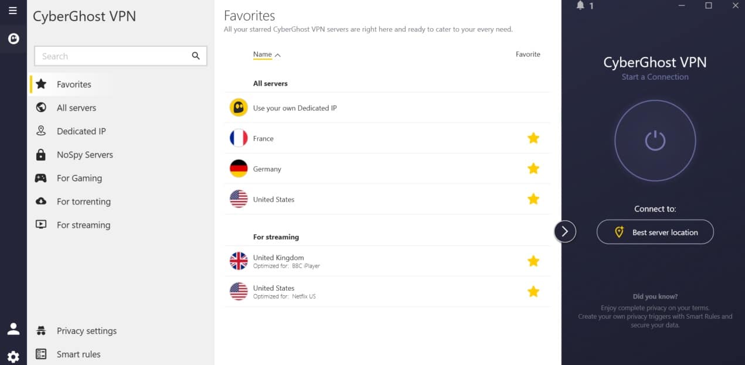Image resolution: width=745 pixels, height=365 pixels.
Task: Toggle the Germany favorite star
Action: [533, 169]
